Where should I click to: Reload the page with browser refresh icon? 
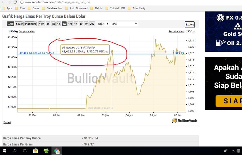(x=15, y=2)
